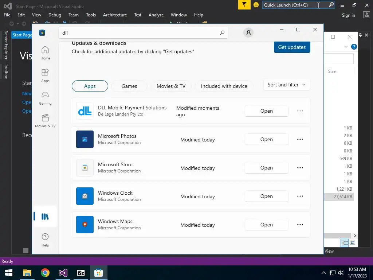Click the Visual Studio feedback smiley icon
The image size is (373, 280).
coord(256,5)
